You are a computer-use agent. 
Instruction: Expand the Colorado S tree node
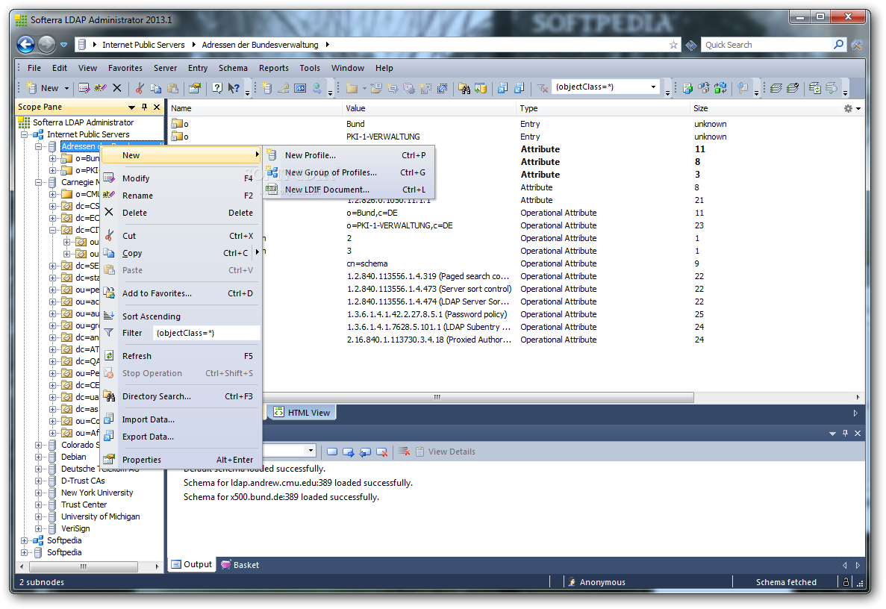tap(38, 445)
